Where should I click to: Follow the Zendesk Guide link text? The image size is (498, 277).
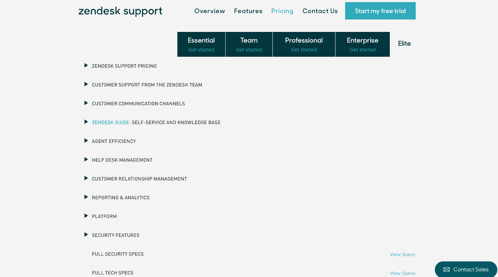click(111, 123)
